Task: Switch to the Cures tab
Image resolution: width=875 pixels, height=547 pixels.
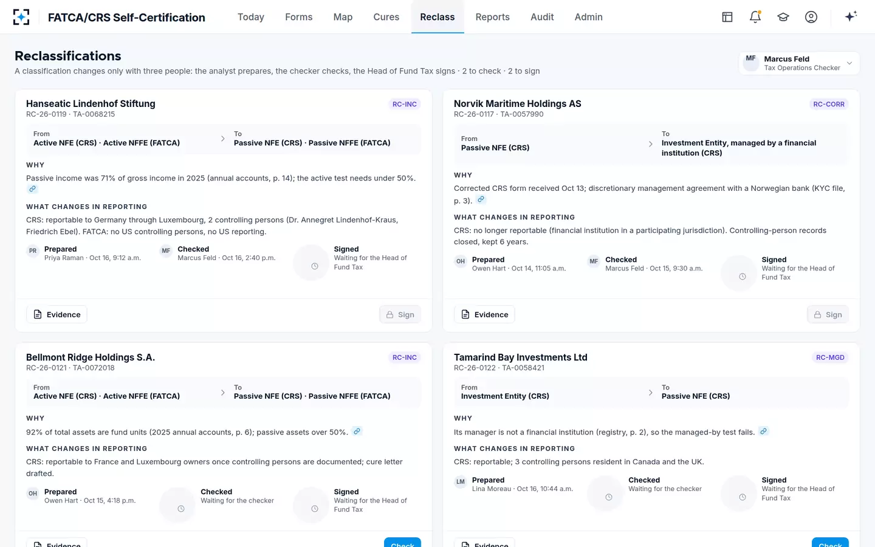Action: click(386, 17)
